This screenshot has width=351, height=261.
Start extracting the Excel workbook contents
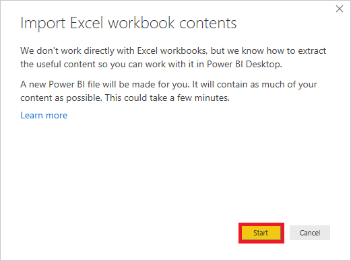point(261,233)
